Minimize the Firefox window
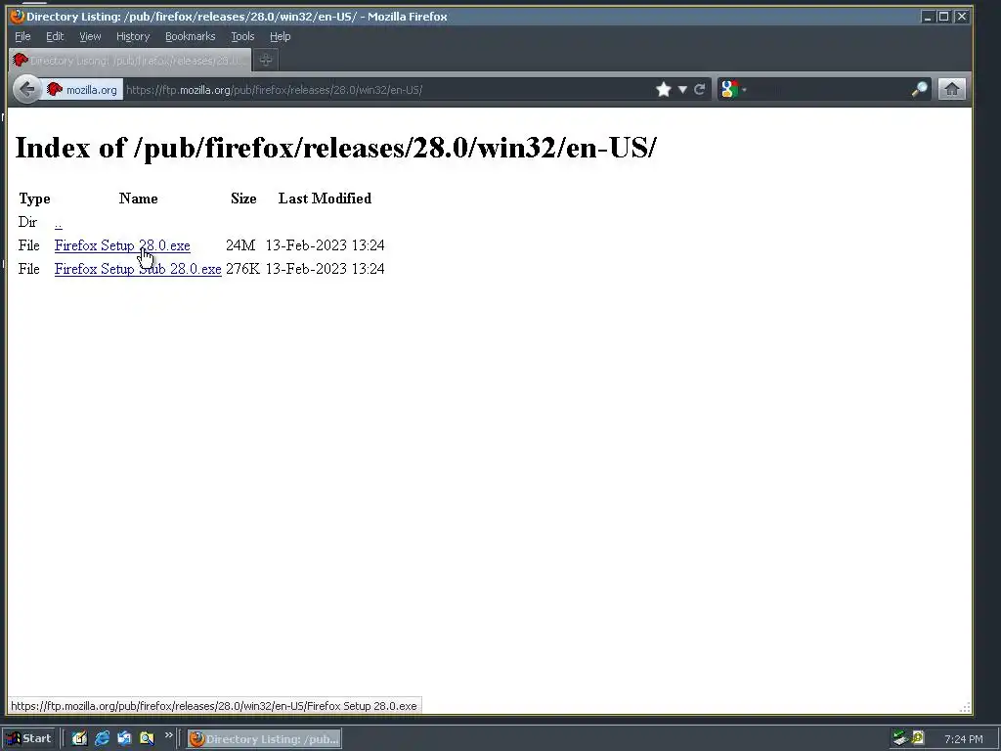 [x=928, y=17]
